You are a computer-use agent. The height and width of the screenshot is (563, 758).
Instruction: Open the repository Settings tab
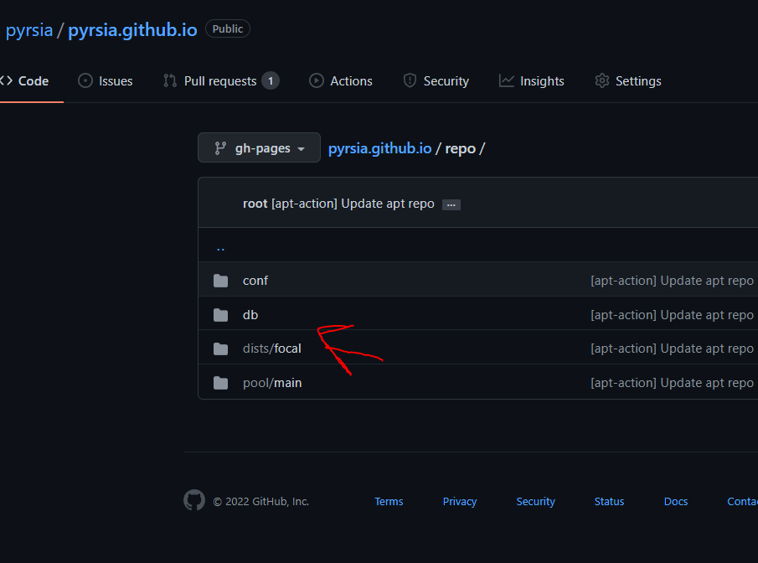pyautogui.click(x=628, y=80)
